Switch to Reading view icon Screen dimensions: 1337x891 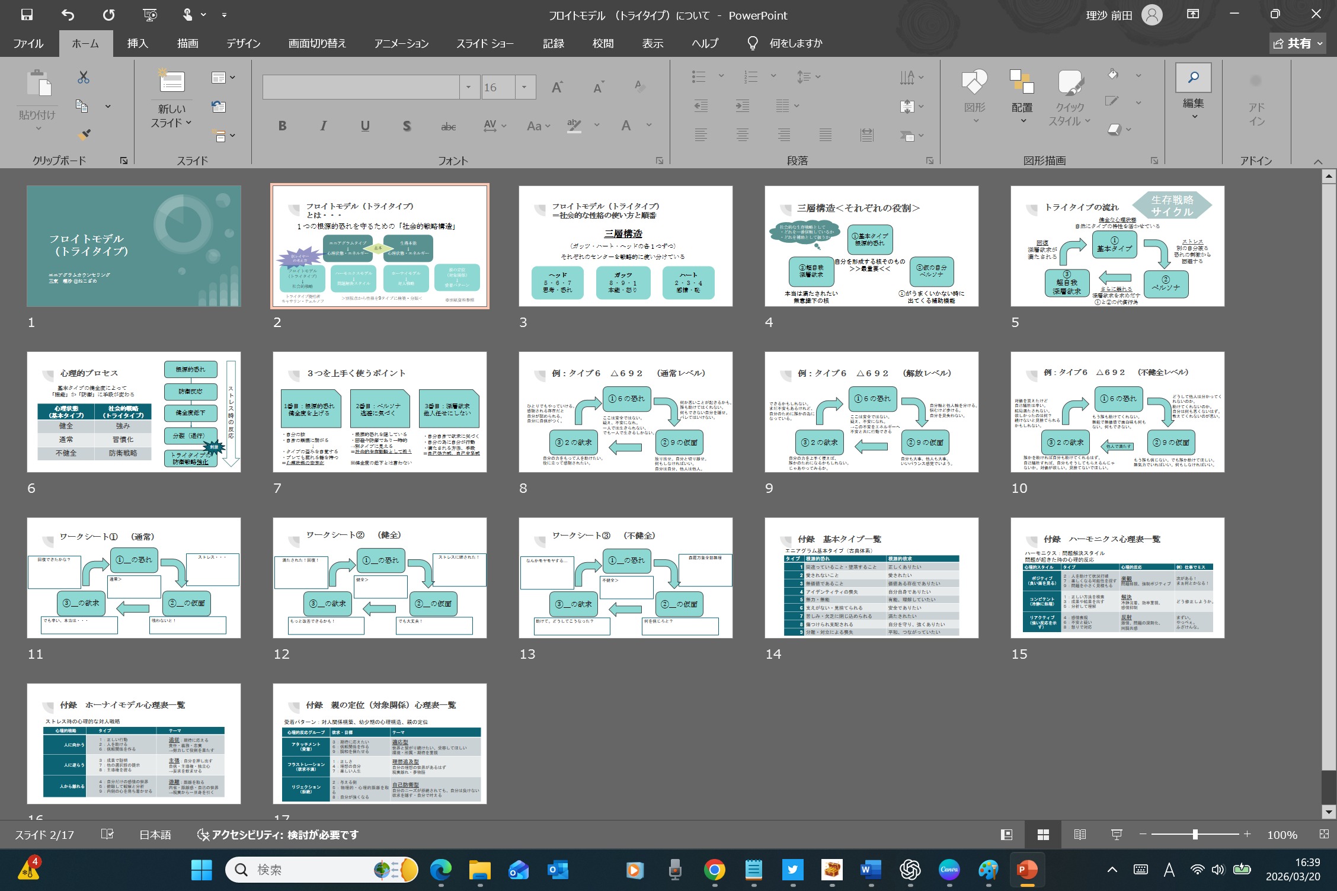[1080, 835]
